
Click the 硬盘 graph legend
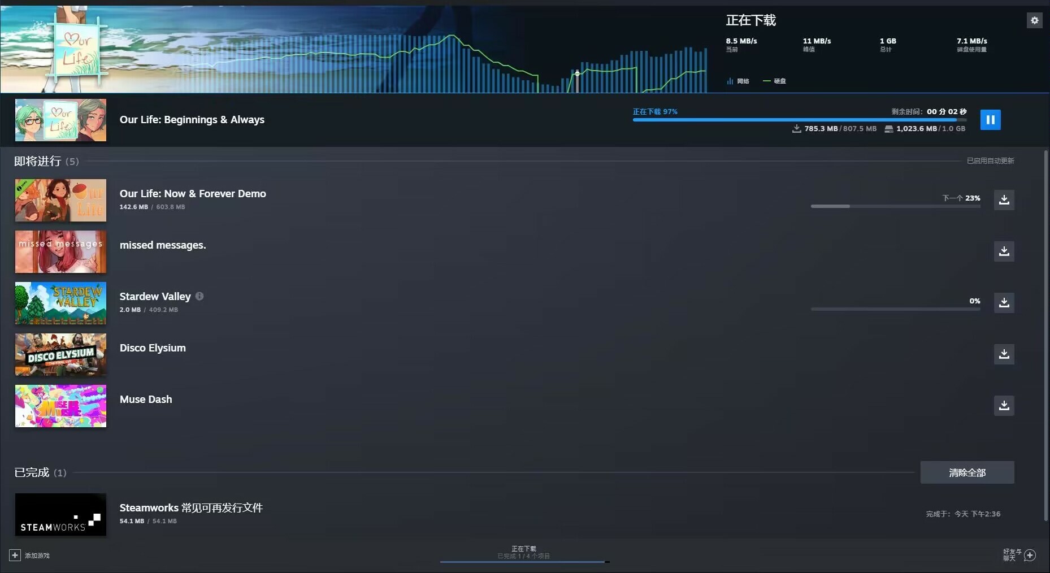775,81
